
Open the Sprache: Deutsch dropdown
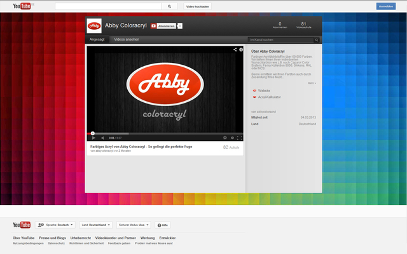point(55,225)
